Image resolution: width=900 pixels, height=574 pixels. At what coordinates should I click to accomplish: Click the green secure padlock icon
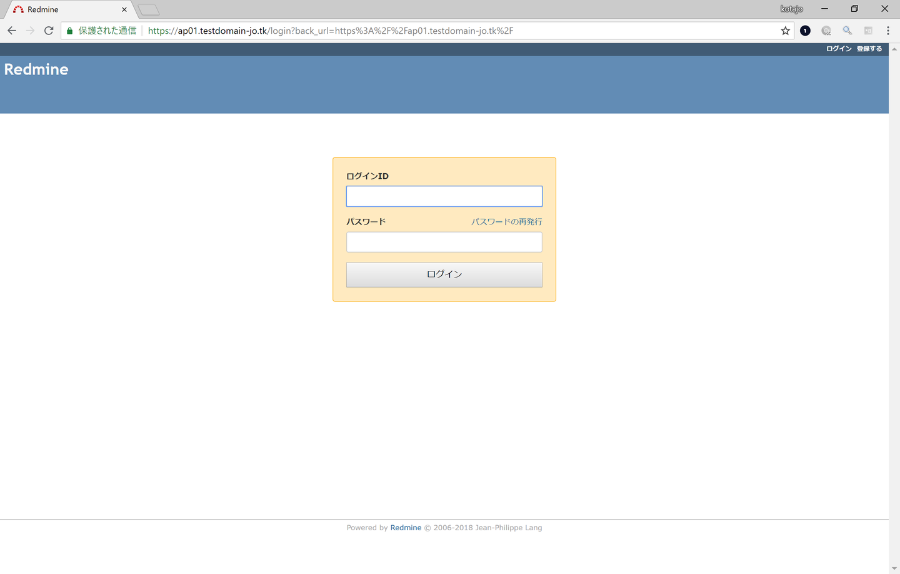pos(69,31)
